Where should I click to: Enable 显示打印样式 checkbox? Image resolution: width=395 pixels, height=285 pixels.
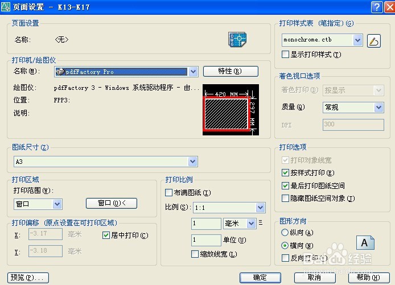[285, 55]
